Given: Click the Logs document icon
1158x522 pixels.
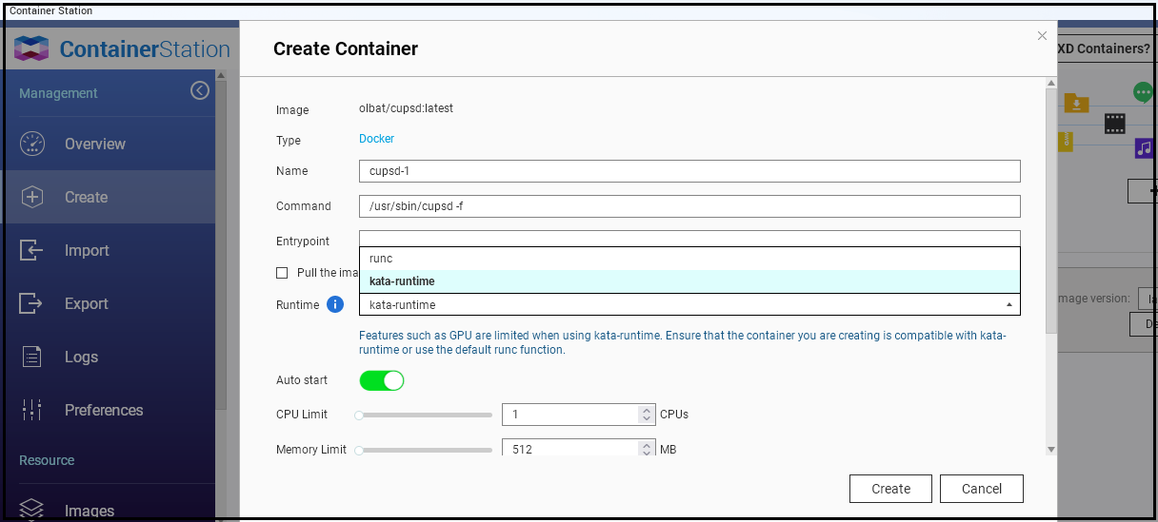Looking at the screenshot, I should coord(32,357).
